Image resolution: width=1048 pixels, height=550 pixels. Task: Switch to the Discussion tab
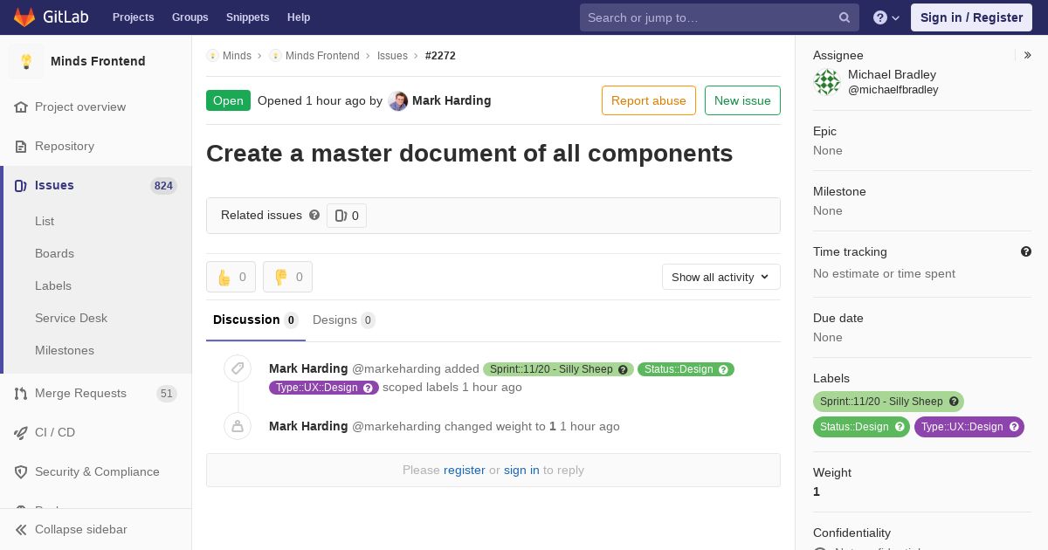coord(256,320)
